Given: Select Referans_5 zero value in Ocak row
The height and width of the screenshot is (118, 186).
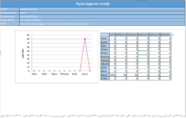Looking at the screenshot, I should tap(166, 38).
